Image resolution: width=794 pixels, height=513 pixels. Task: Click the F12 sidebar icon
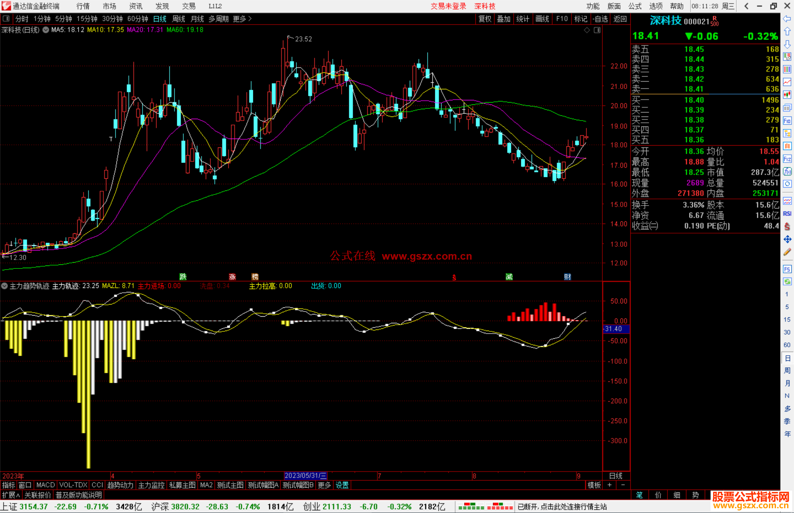pos(787,159)
